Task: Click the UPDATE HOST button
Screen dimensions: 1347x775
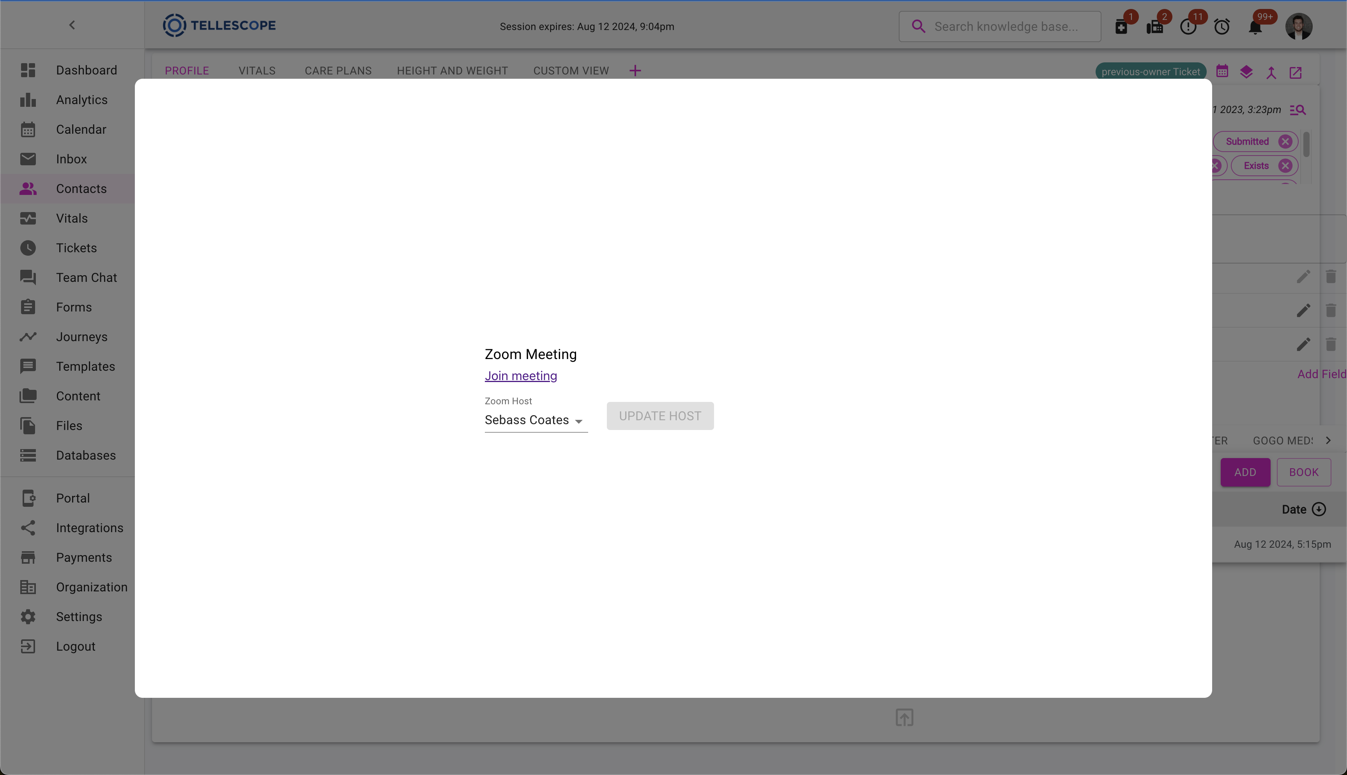Action: click(660, 416)
